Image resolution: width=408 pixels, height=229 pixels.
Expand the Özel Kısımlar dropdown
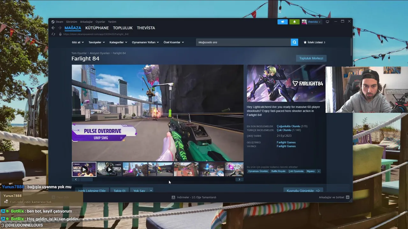(x=174, y=42)
